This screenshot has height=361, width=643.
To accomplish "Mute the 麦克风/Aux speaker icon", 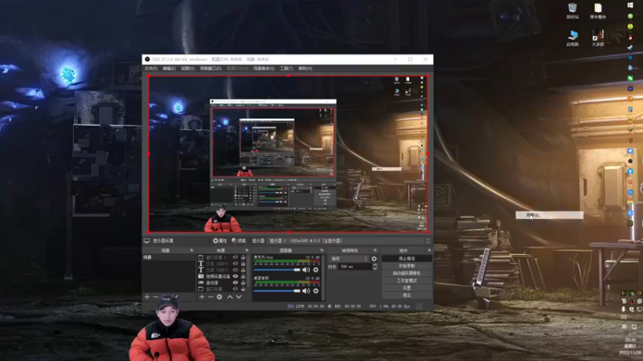I will (306, 270).
